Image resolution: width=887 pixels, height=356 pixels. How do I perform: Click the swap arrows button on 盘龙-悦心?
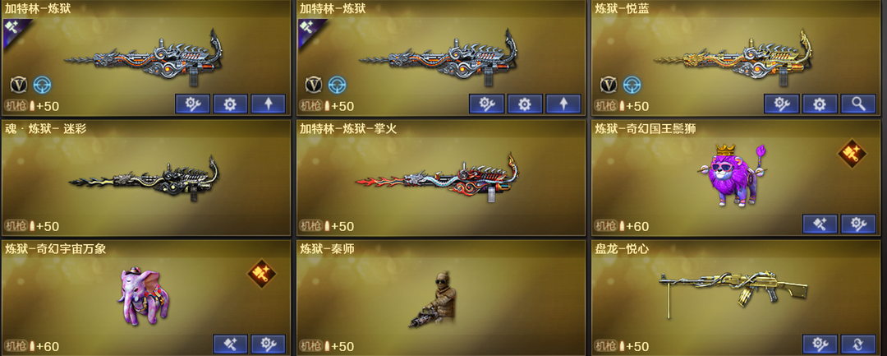tap(858, 344)
